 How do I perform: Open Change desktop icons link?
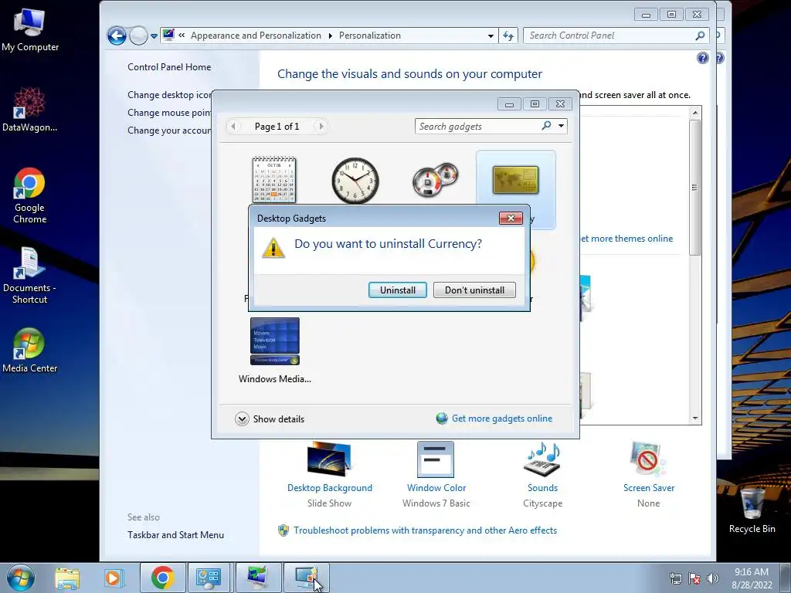(169, 95)
